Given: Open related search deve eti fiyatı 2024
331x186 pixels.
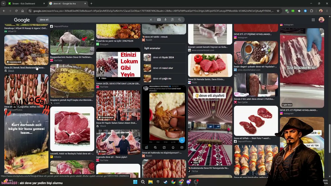Looking at the screenshot, I should click(x=164, y=57).
